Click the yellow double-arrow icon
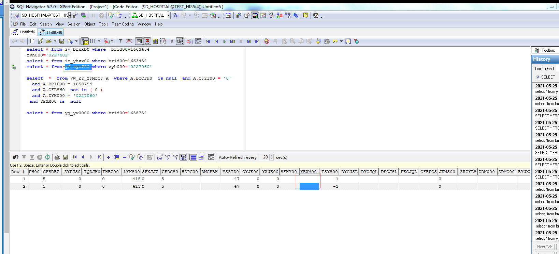 (335, 41)
